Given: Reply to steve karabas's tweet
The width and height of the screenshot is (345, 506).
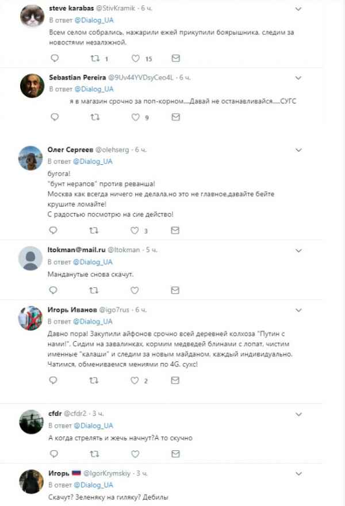Looking at the screenshot, I should pos(55,58).
